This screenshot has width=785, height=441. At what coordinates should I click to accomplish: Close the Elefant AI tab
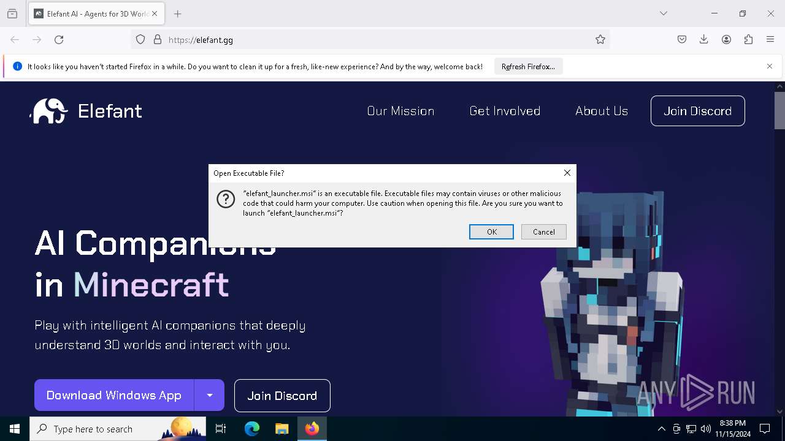click(x=155, y=13)
